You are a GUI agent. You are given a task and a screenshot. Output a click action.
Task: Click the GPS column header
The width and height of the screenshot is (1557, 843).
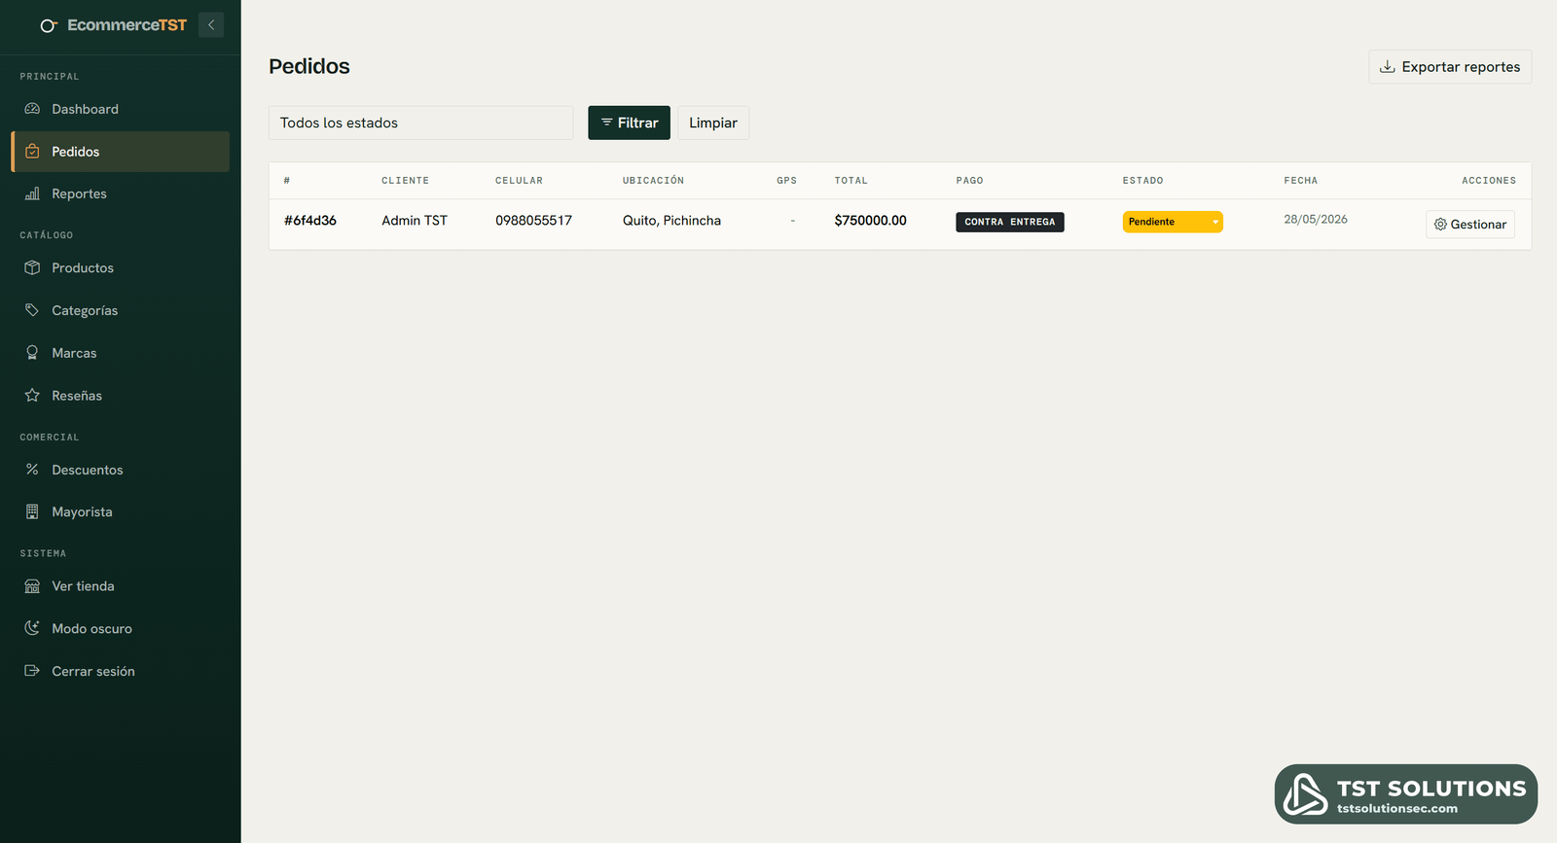(786, 181)
